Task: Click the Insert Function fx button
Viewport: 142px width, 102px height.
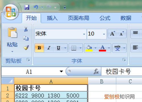Action: point(96,71)
